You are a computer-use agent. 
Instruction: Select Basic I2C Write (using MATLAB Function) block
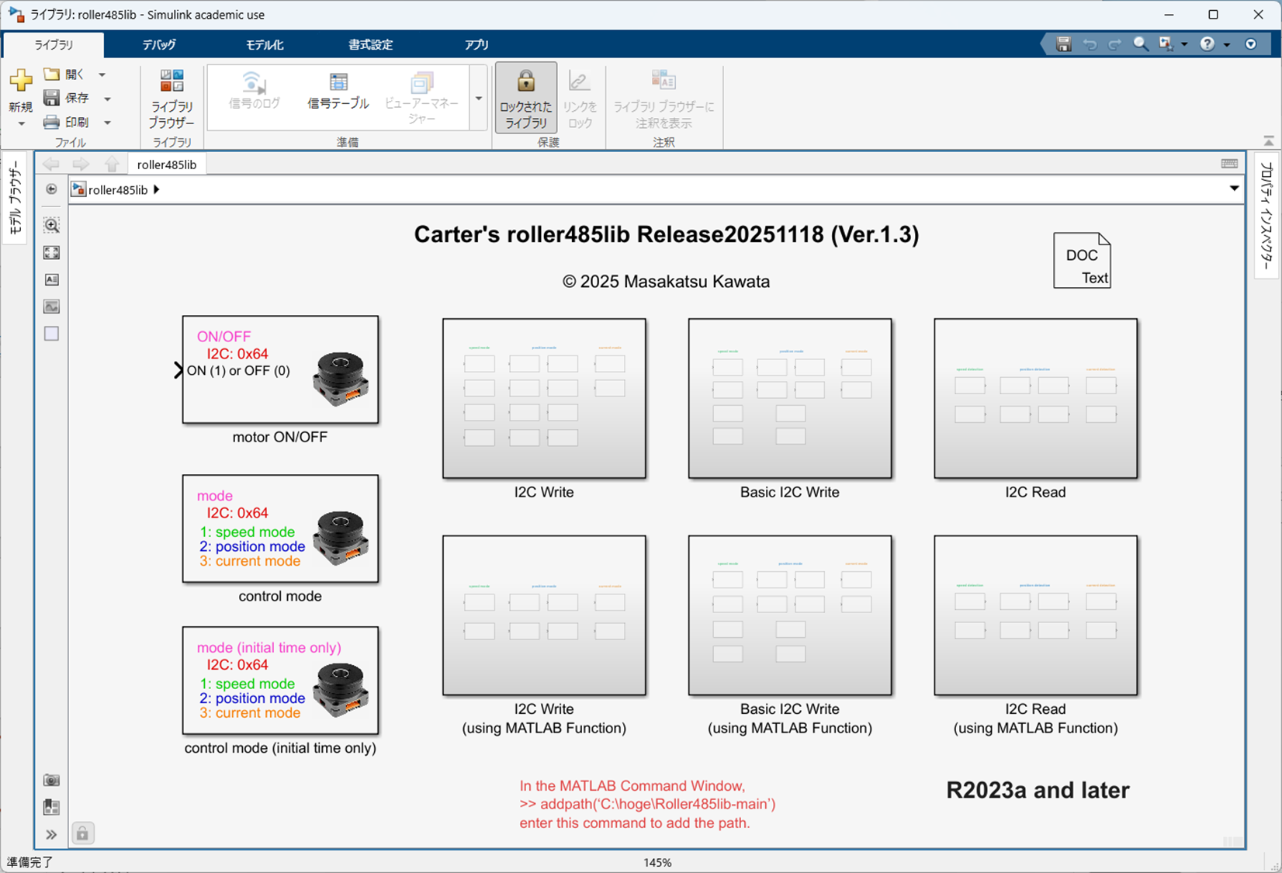[790, 615]
